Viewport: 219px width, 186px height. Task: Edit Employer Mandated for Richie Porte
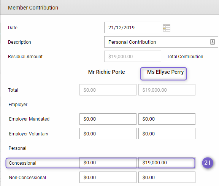108,119
